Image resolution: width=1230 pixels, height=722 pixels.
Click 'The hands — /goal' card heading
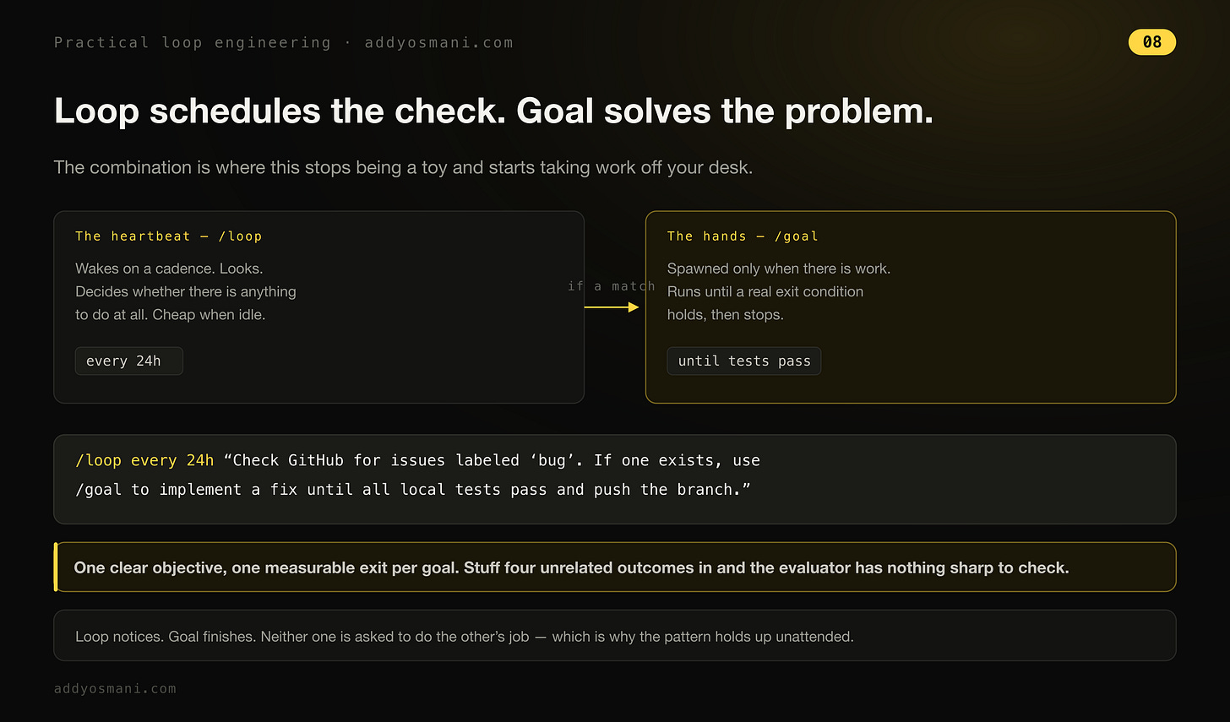tap(743, 236)
